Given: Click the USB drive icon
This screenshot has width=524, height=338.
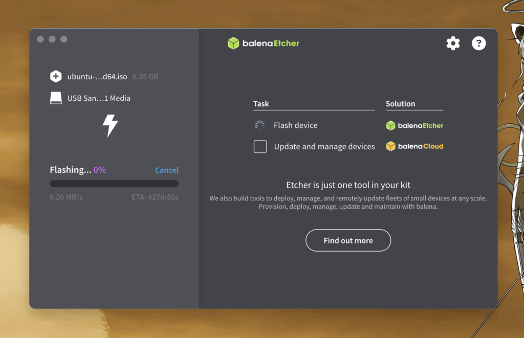Looking at the screenshot, I should pos(56,98).
